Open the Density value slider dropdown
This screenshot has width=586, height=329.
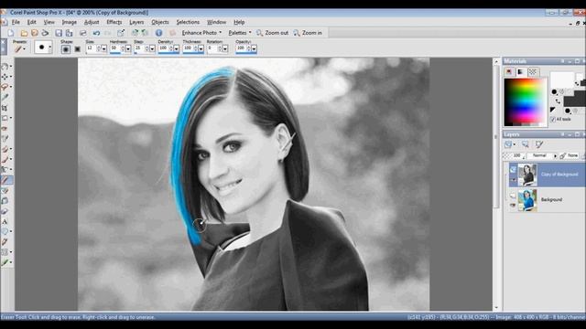tap(176, 48)
